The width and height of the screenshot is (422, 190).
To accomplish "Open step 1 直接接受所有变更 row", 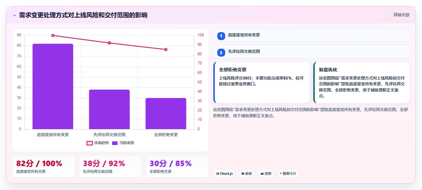I will pos(311,35).
